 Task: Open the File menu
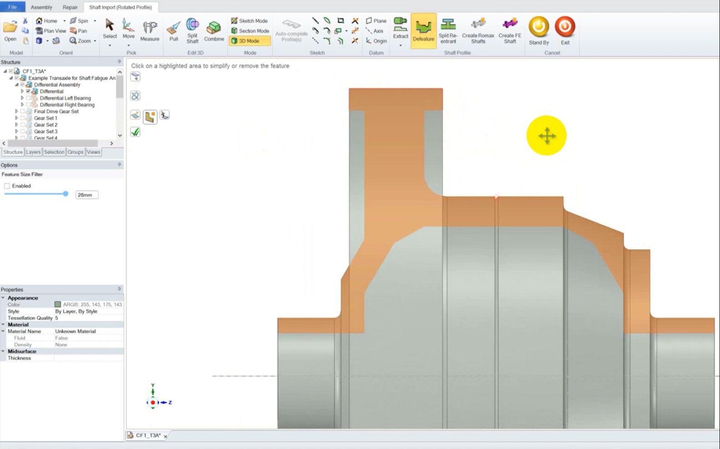tap(12, 7)
